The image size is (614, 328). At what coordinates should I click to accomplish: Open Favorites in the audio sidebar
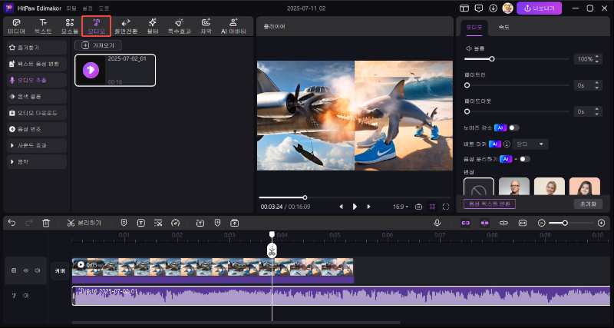pyautogui.click(x=37, y=47)
